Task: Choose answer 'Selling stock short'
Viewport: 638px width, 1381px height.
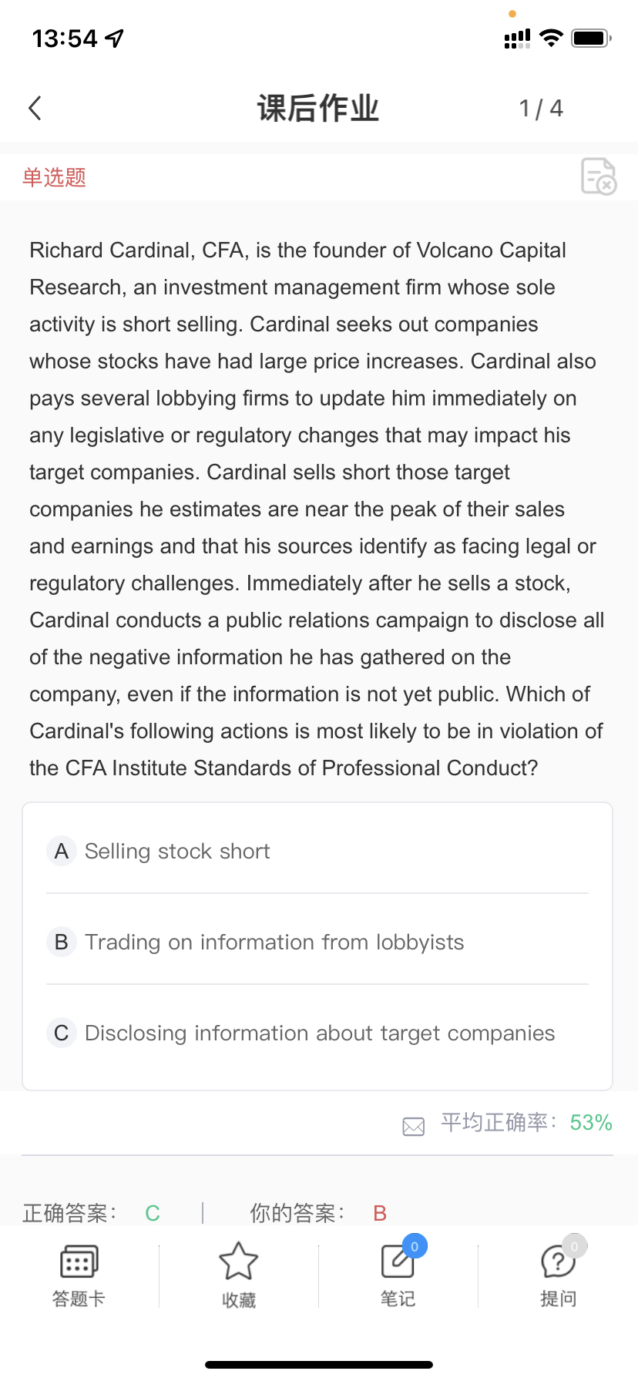Action: click(x=177, y=852)
